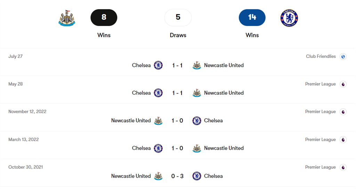
Task: Open the Club Friendlies competition link
Action: click(x=321, y=57)
